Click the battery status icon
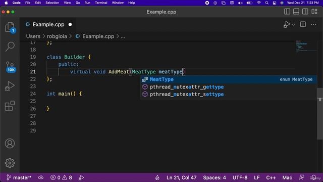 249,3
